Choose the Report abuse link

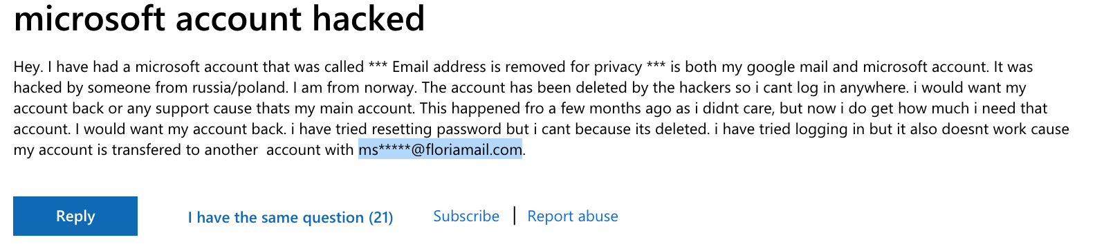click(x=573, y=216)
